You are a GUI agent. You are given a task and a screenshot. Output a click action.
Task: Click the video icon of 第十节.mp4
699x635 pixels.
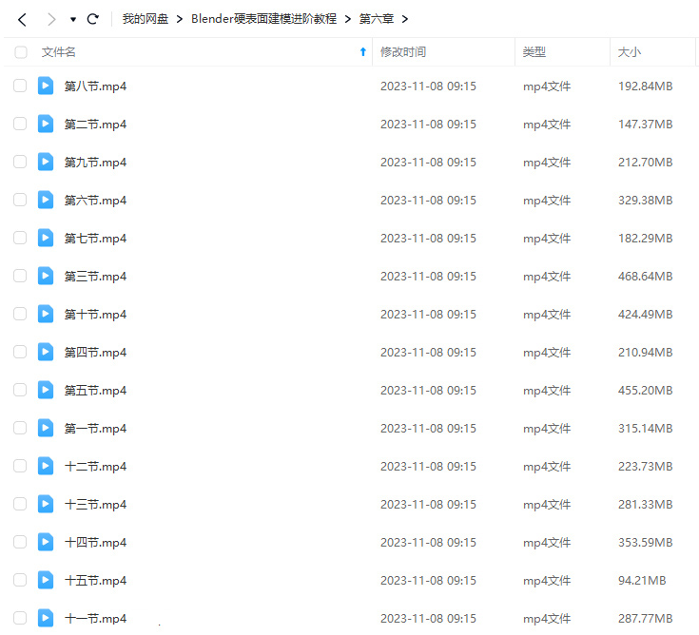[x=46, y=314]
